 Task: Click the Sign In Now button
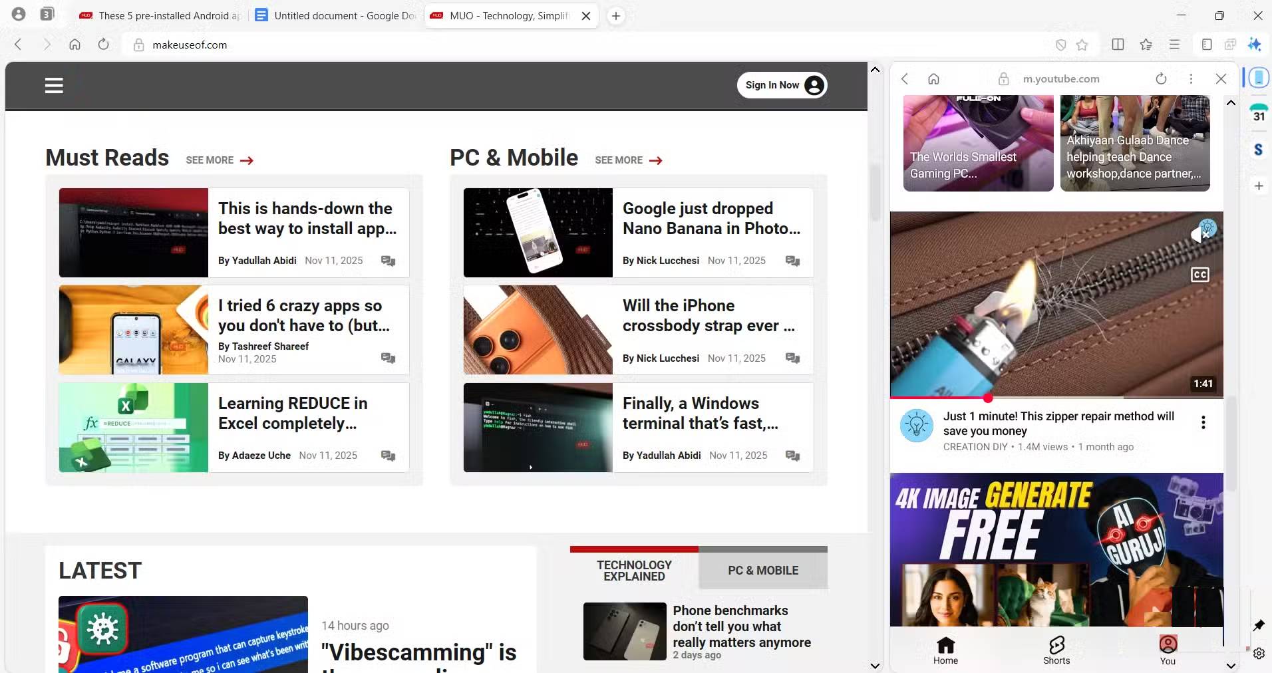pyautogui.click(x=782, y=85)
